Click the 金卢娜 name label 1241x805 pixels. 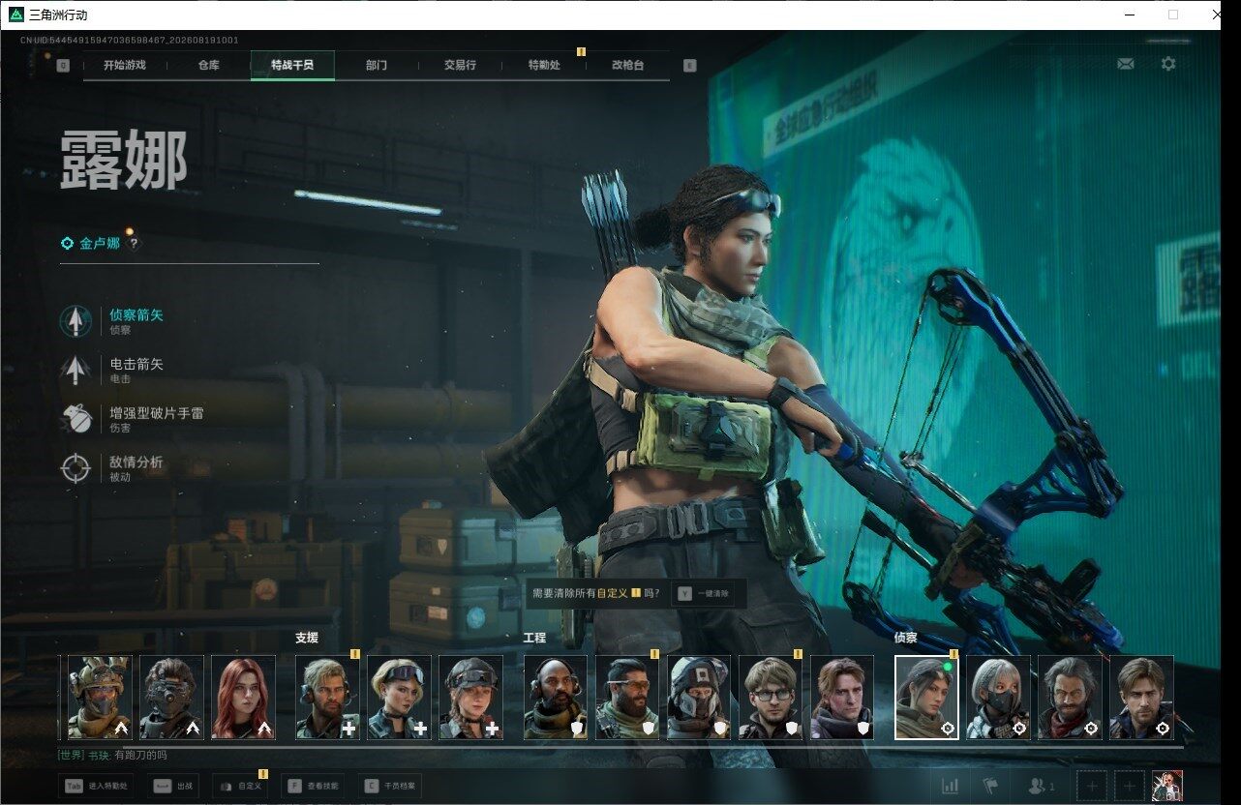pyautogui.click(x=100, y=244)
